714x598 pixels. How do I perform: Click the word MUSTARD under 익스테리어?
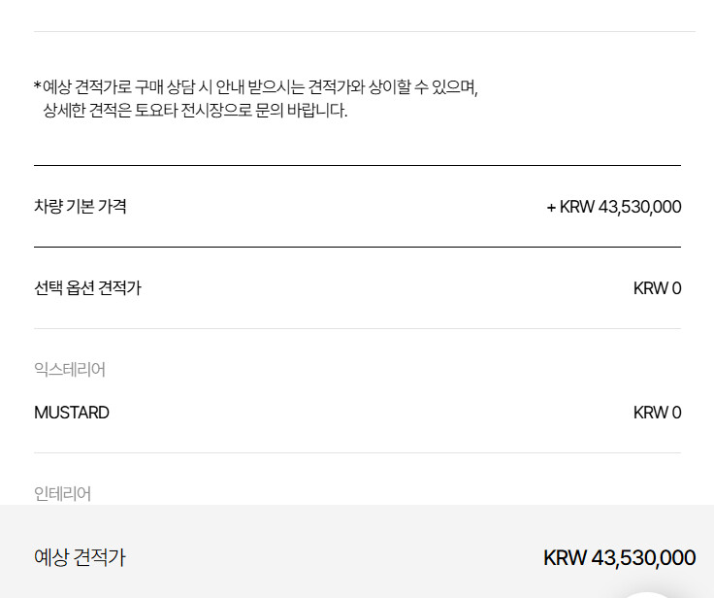pyautogui.click(x=72, y=413)
